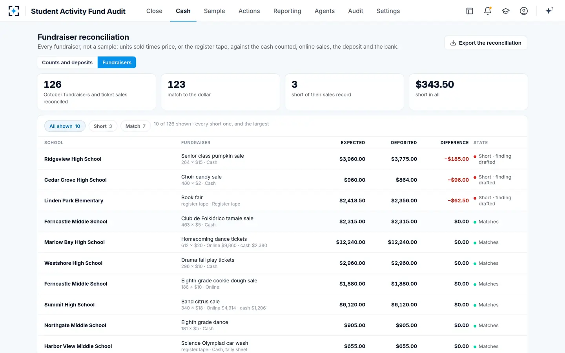This screenshot has width=565, height=353.
Task: Click the 123 match to the dollar card
Action: 221,92
